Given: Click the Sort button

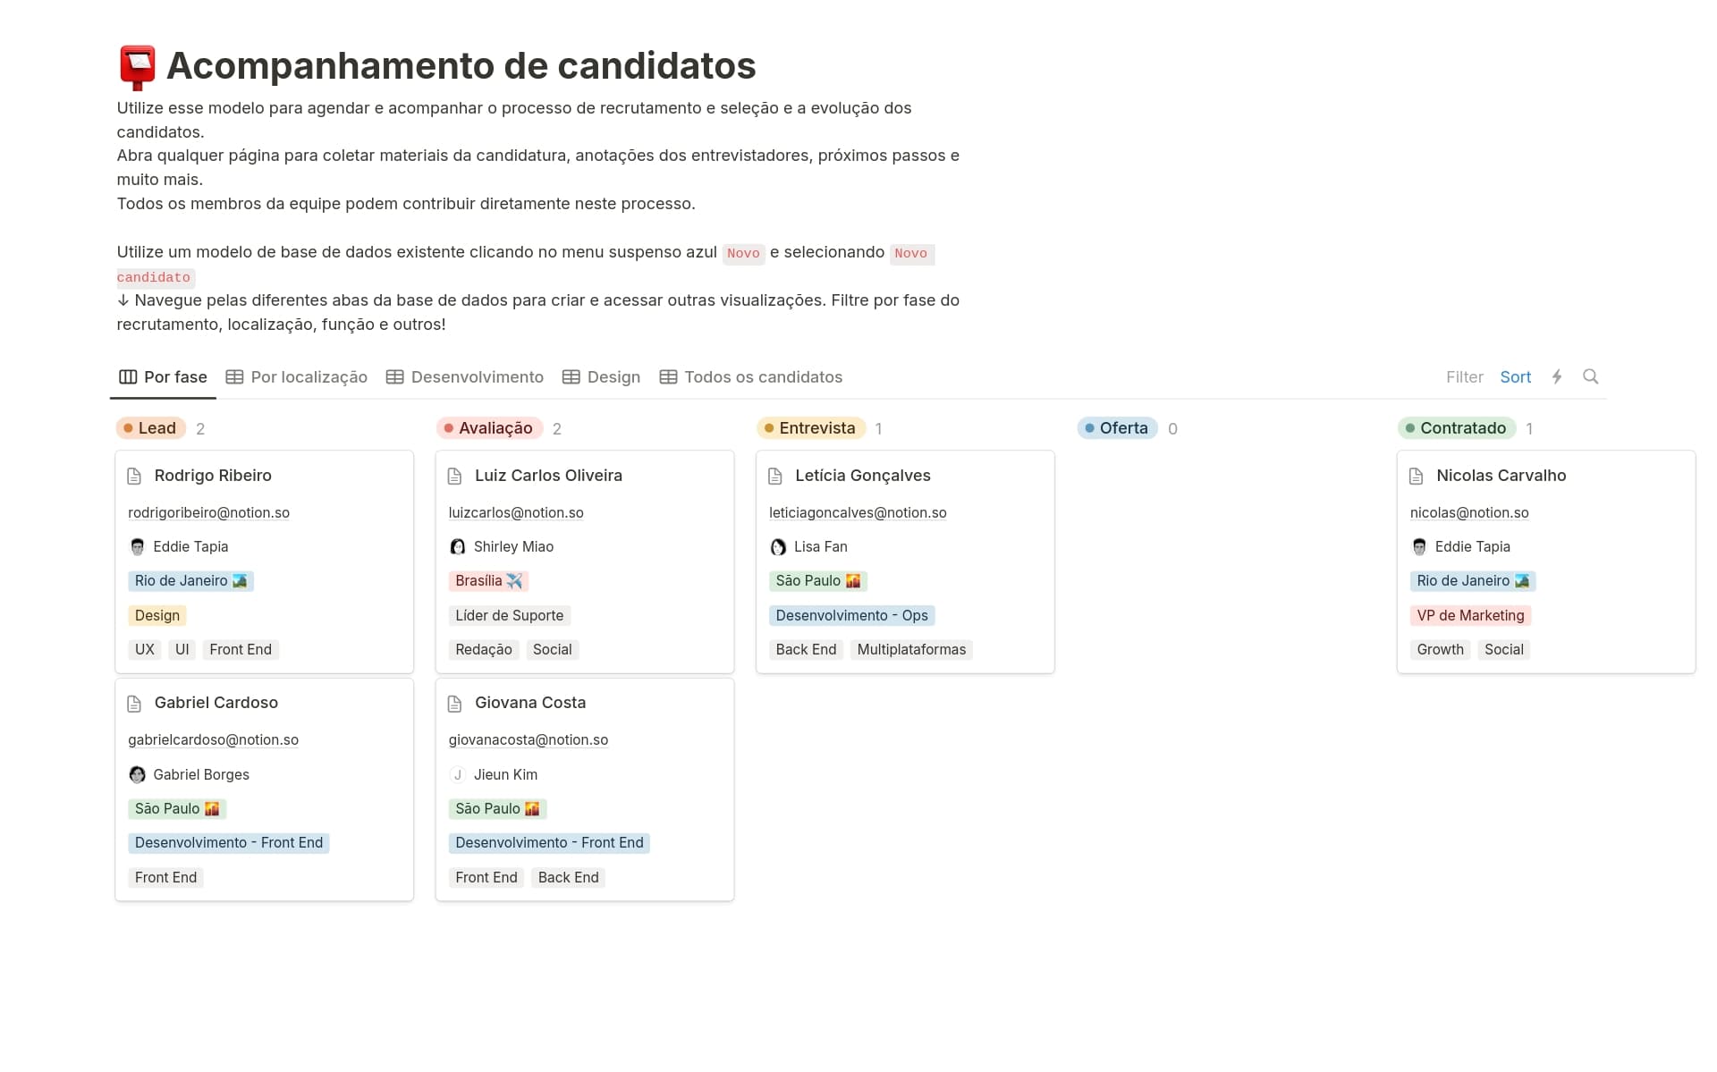Looking at the screenshot, I should (1515, 377).
